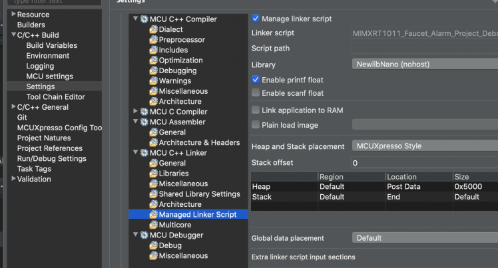Viewport: 498px width, 268px height.
Task: Click the Warnings icon in compiler tree
Action: [154, 81]
